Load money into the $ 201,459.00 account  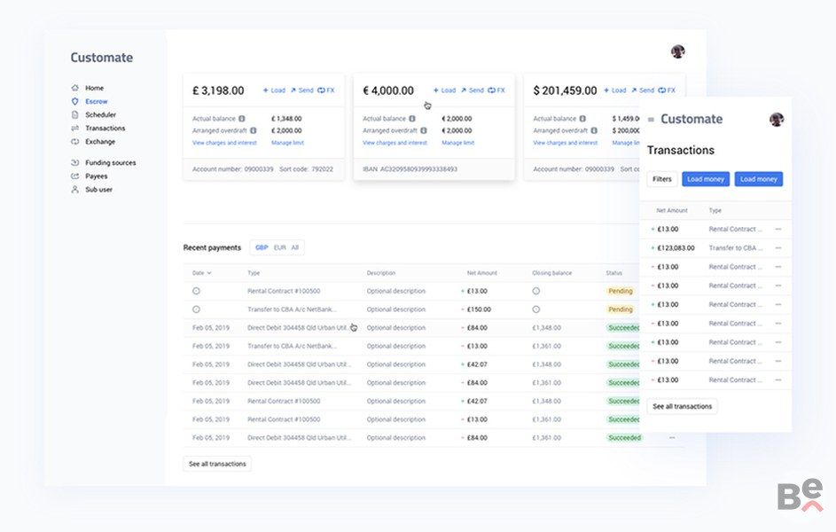click(x=614, y=90)
